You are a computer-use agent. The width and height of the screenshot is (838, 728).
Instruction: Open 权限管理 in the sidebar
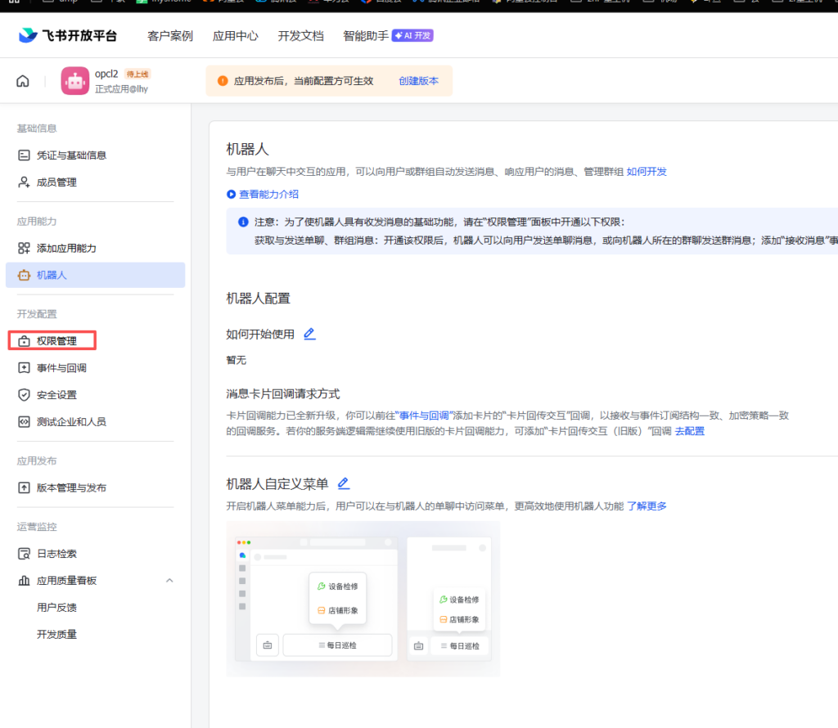pyautogui.click(x=56, y=341)
